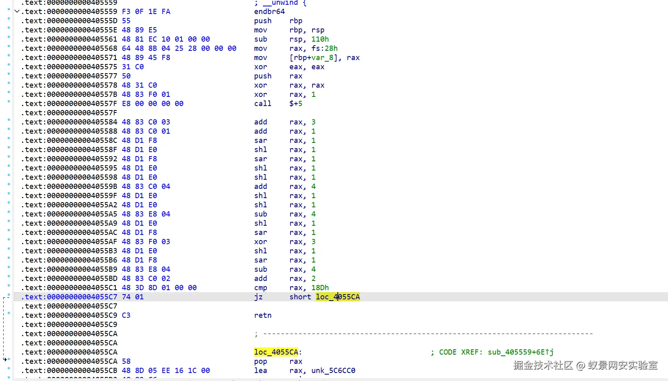Select sub rax, 4 at 4055B9
The width and height of the screenshot is (668, 381).
coord(285,269)
